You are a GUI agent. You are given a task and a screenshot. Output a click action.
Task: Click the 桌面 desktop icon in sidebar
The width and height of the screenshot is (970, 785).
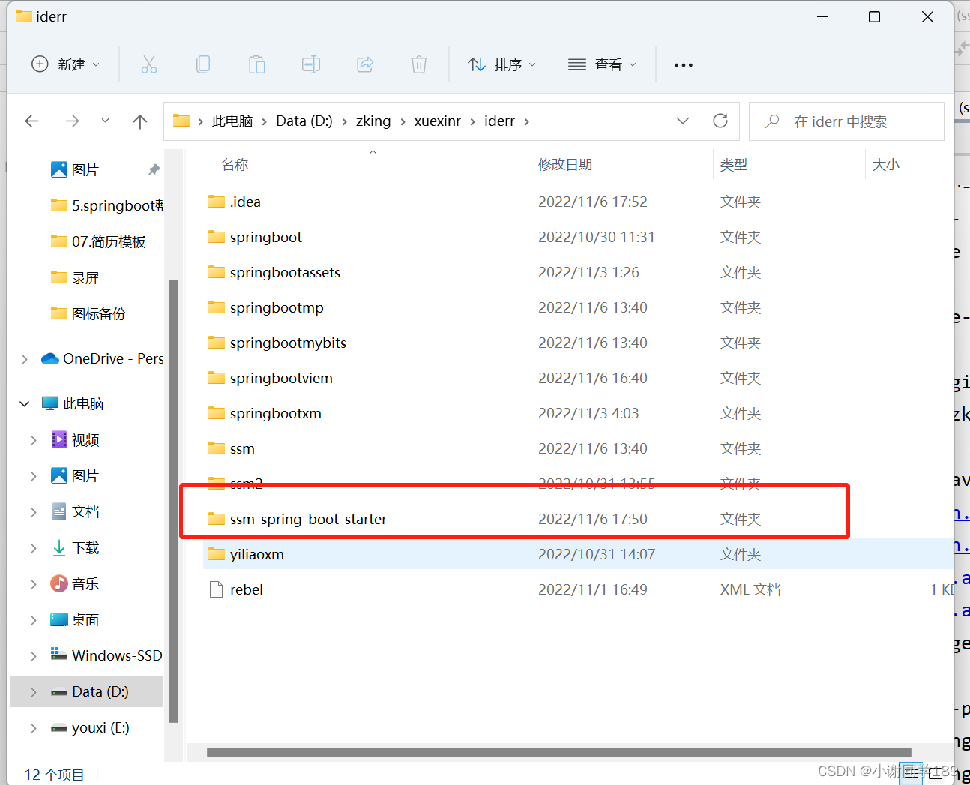[x=59, y=620]
